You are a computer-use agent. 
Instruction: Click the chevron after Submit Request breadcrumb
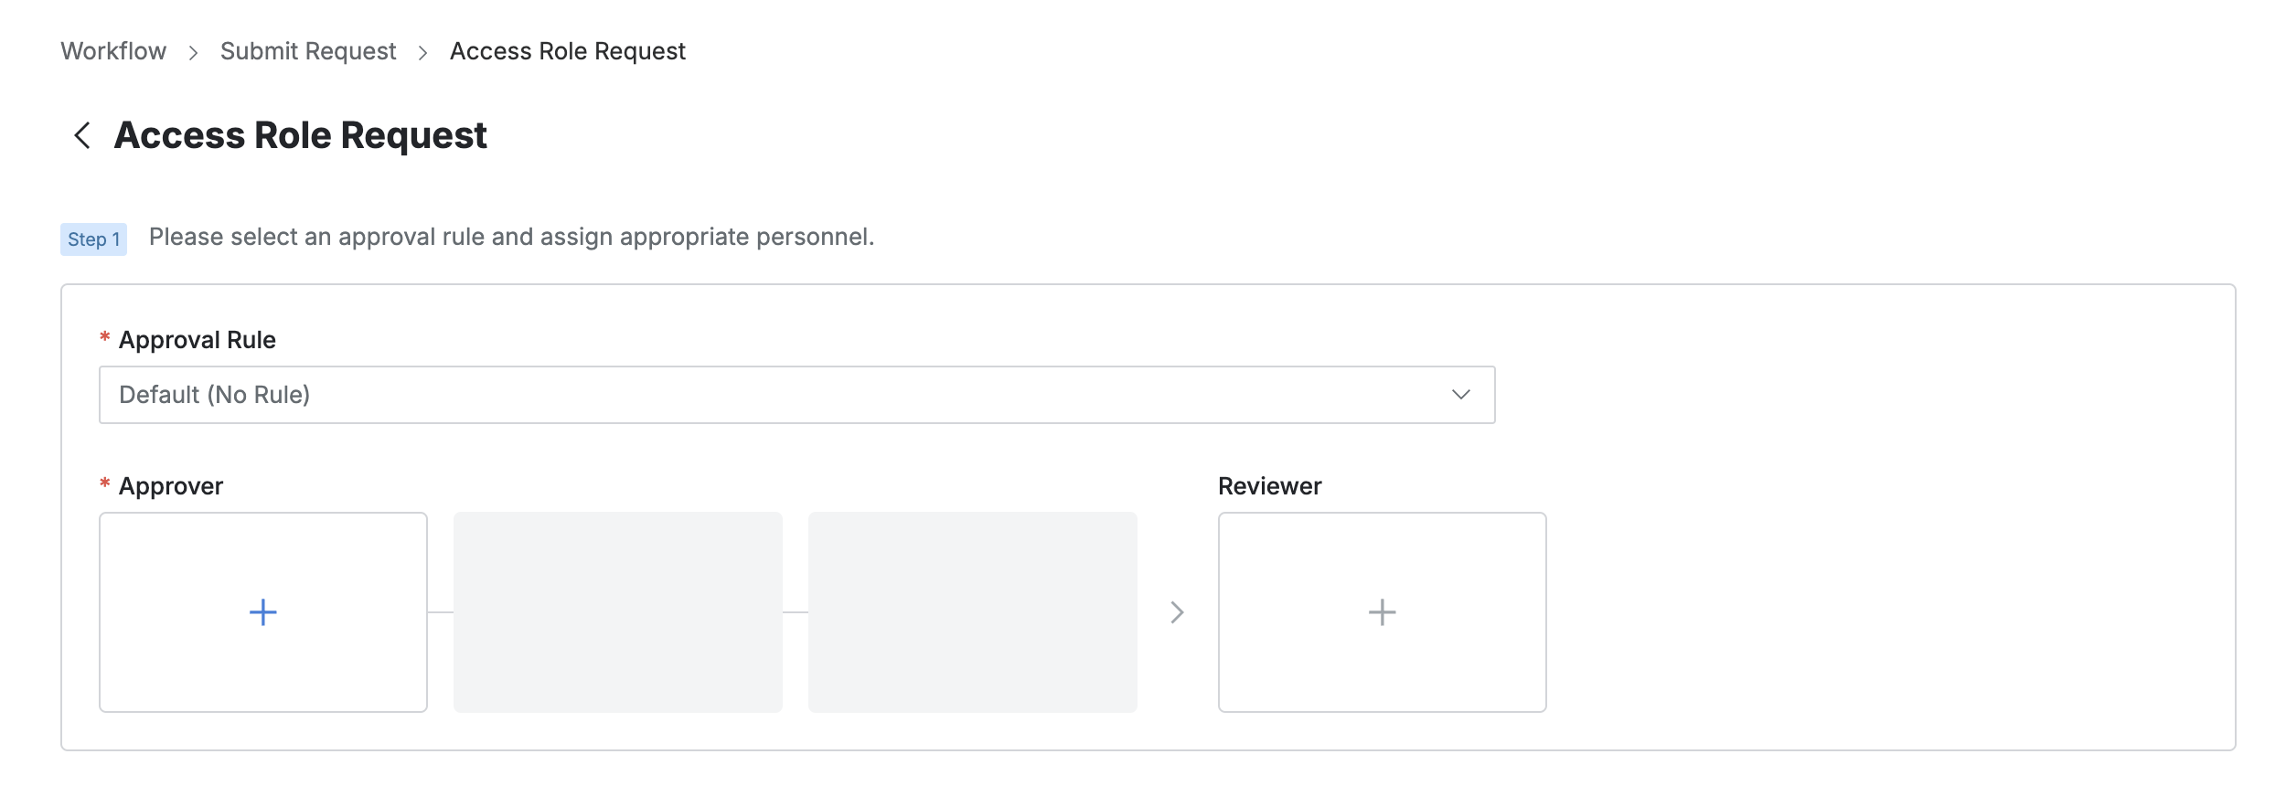click(422, 53)
